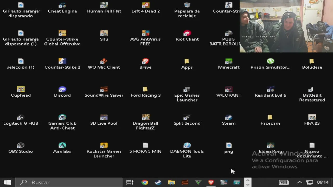Open the Boludese folder

(x=312, y=64)
